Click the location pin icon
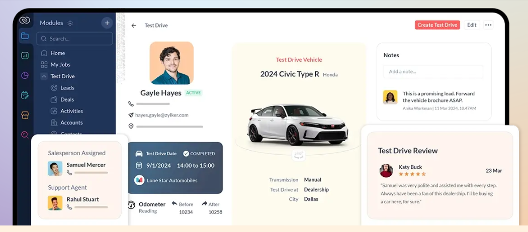 pos(131,126)
